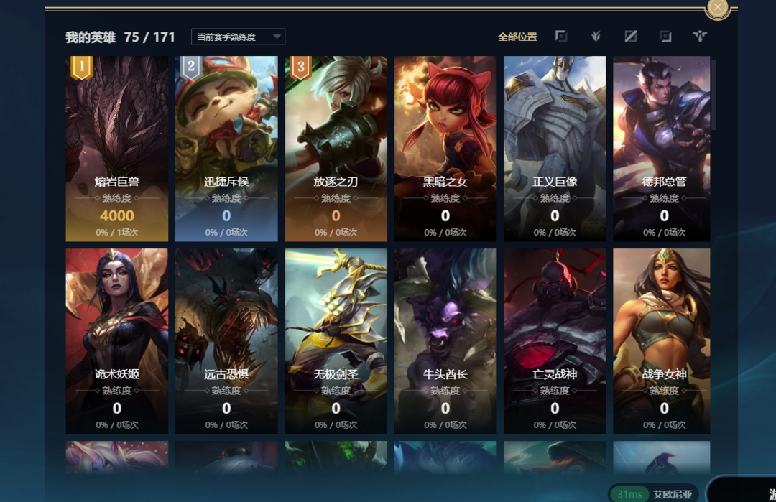The image size is (776, 502).
Task: Select the 正义巨像 Galio champion card
Action: [x=555, y=149]
